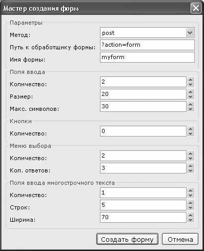
Task: Decrease Количество in Поля ввода section
Action: [191, 84]
